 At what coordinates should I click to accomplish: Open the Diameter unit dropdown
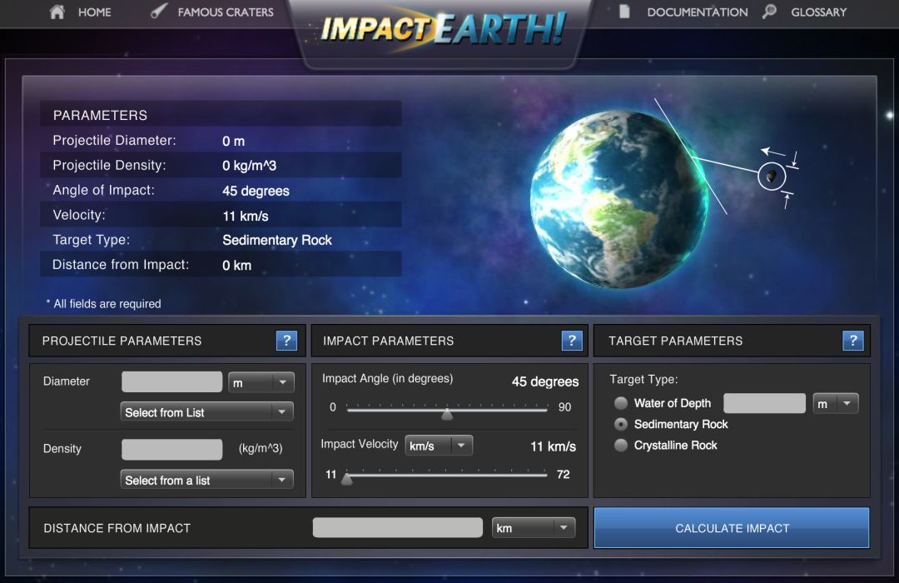point(261,382)
